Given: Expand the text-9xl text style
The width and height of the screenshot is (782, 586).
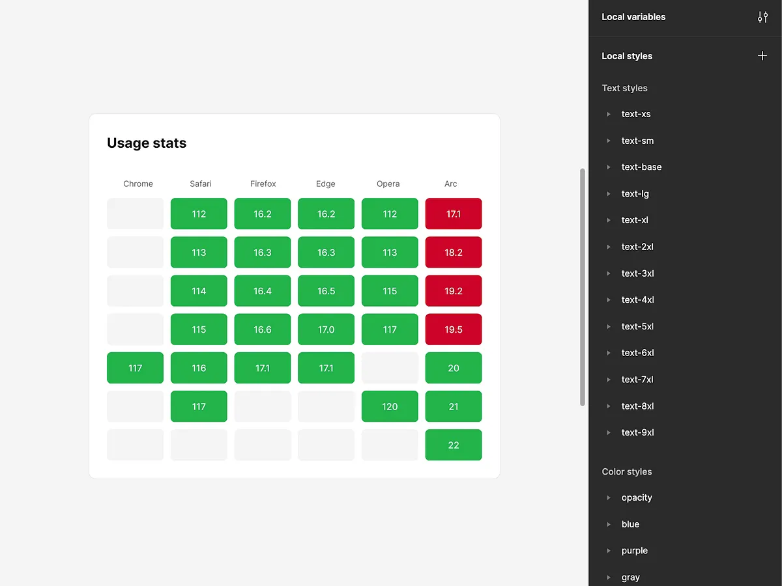Looking at the screenshot, I should pos(607,432).
